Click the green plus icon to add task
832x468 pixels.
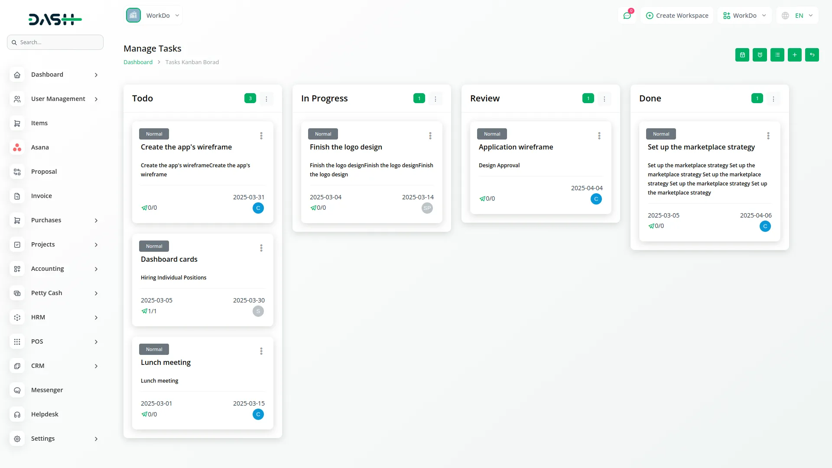tap(795, 55)
